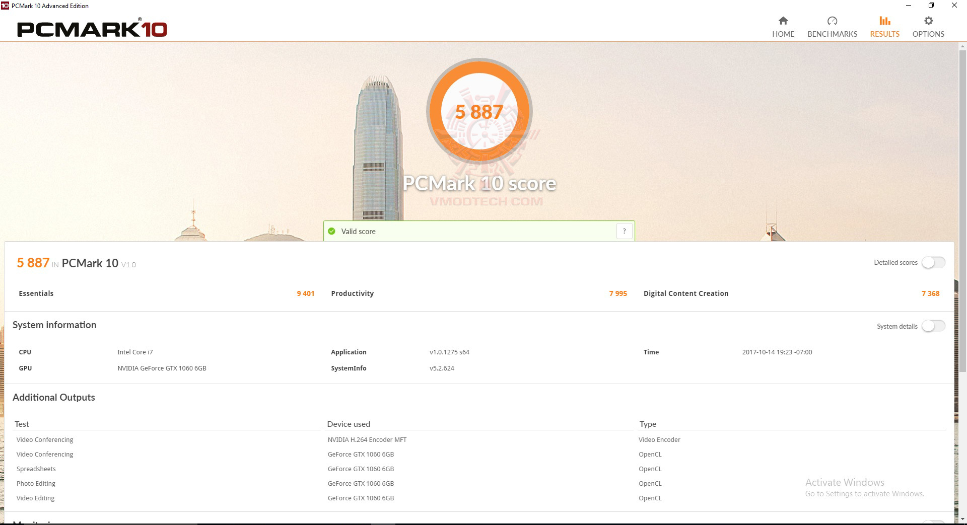Click the Digital Content Creation score 7 368
This screenshot has width=967, height=525.
coord(930,293)
